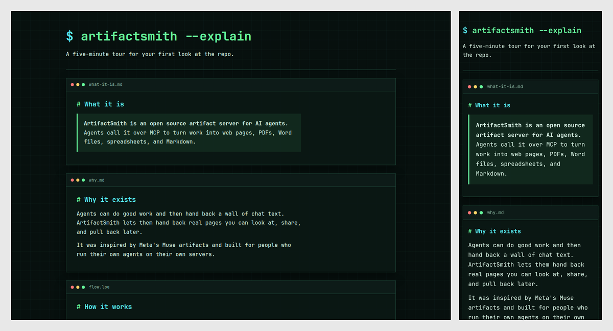The height and width of the screenshot is (331, 613).
Task: Click yellow dot on why.md card, wide preview
Action: pyautogui.click(x=78, y=180)
